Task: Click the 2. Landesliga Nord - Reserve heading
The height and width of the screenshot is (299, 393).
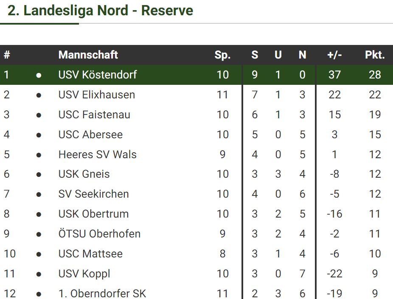Action: (x=101, y=11)
